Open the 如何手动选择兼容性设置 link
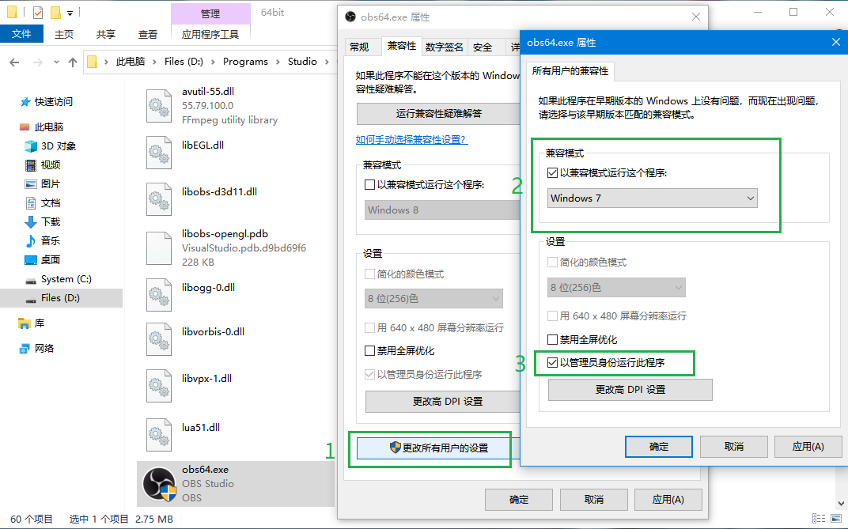Viewport: 848px width, 529px height. (x=411, y=141)
